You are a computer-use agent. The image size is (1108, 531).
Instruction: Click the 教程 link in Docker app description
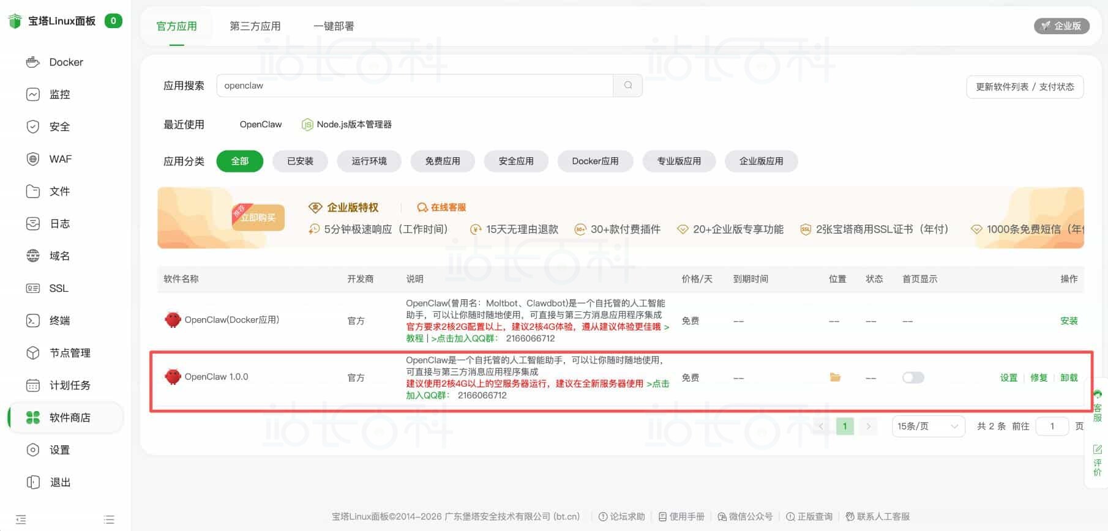point(414,338)
